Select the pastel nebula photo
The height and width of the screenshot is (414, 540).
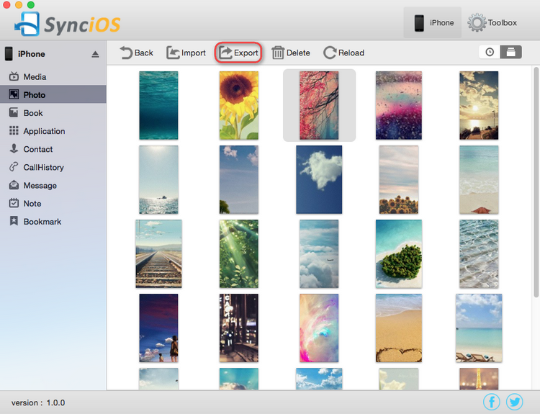[319, 328]
